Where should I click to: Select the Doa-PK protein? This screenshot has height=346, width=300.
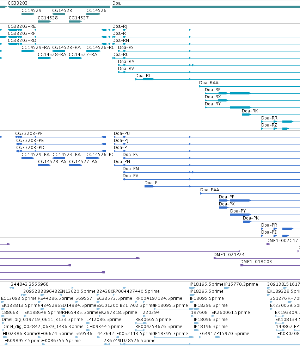[x=251, y=218]
